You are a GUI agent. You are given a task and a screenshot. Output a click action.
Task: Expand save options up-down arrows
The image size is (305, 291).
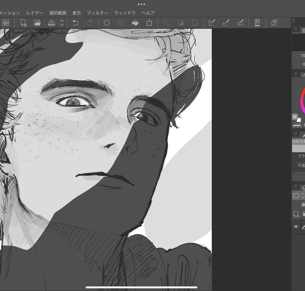point(62,23)
